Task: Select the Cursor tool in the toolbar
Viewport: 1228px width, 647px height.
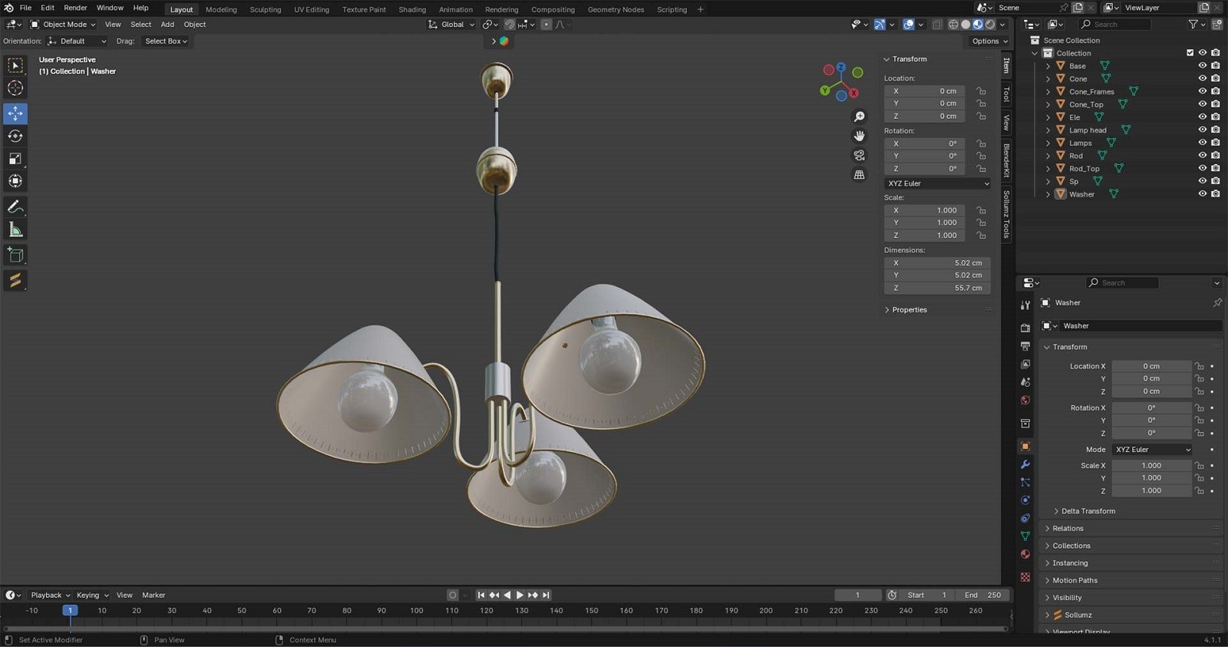Action: (x=15, y=88)
